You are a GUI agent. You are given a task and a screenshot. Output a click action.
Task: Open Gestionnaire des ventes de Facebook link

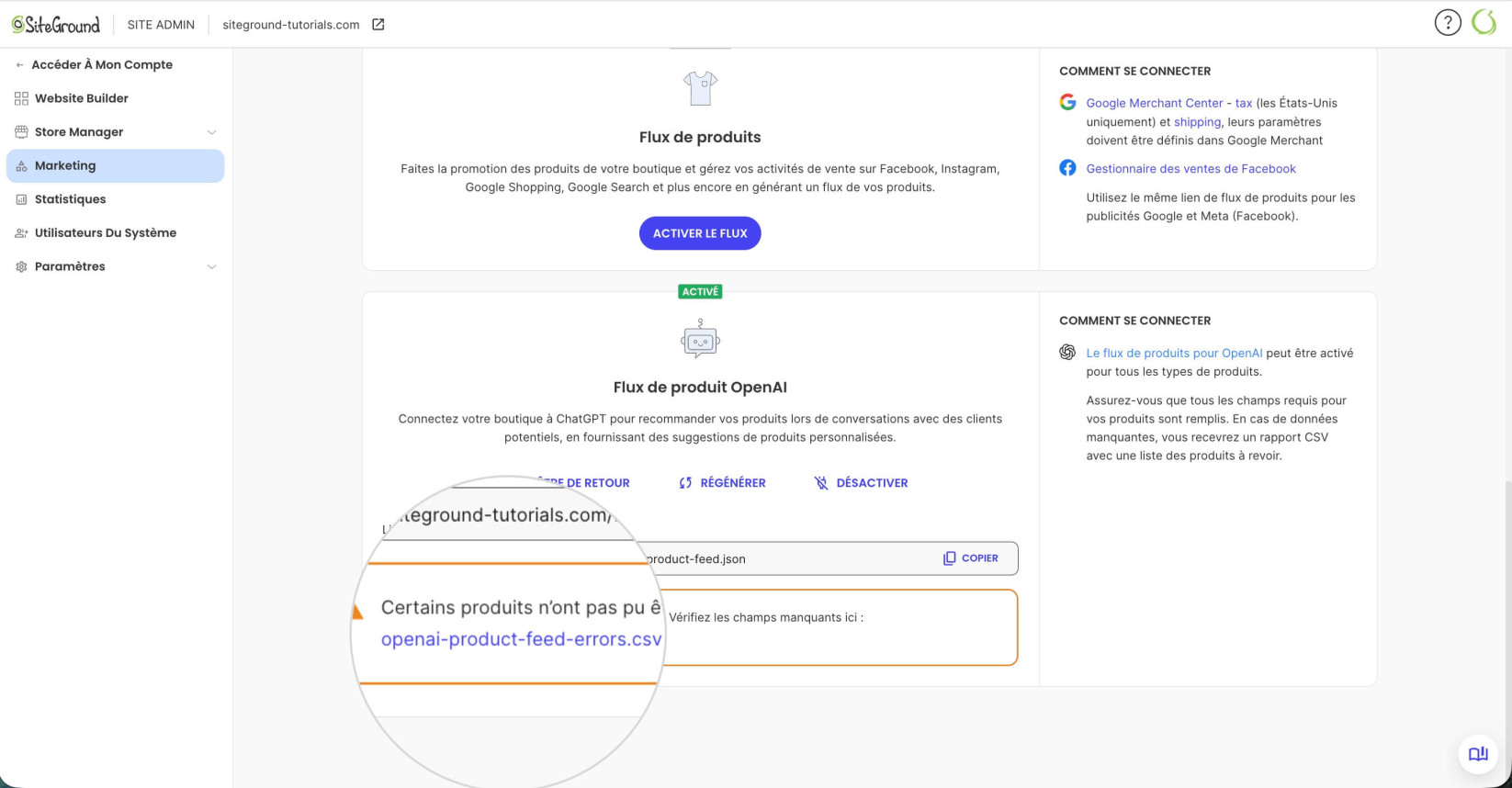pyautogui.click(x=1190, y=169)
